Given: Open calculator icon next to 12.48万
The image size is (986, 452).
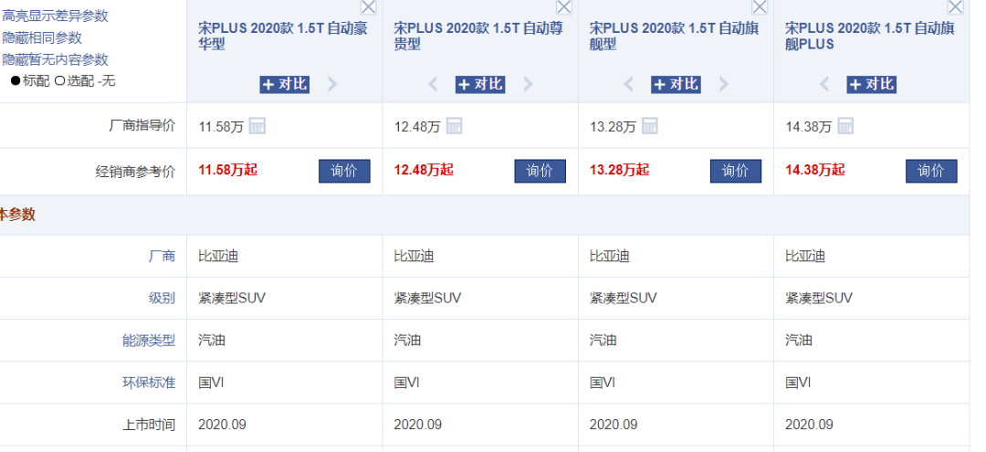Looking at the screenshot, I should pyautogui.click(x=454, y=126).
